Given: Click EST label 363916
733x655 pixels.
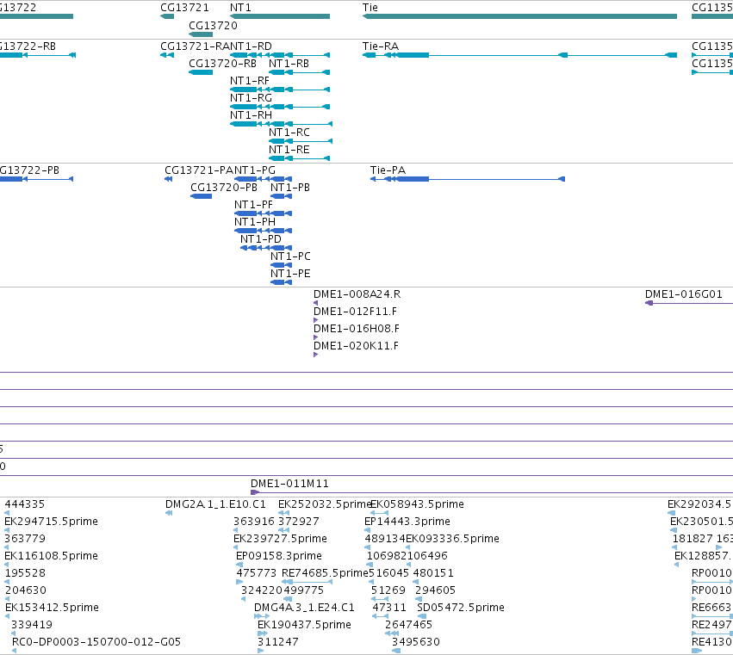Looking at the screenshot, I should click(254, 522).
